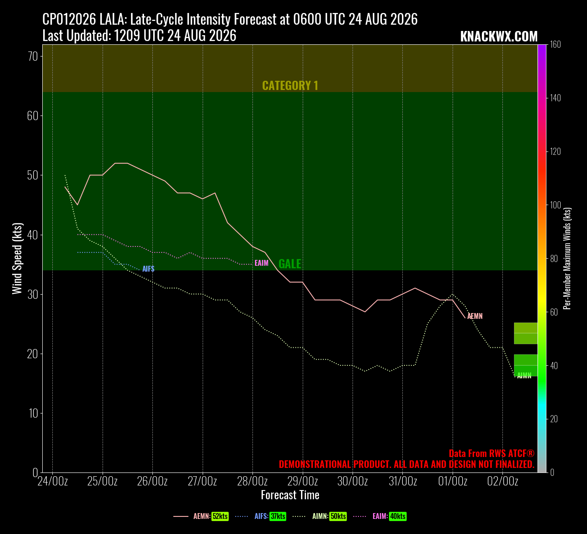587x534 pixels.
Task: Click the 28/00z time-axis tick label
Action: (252, 481)
